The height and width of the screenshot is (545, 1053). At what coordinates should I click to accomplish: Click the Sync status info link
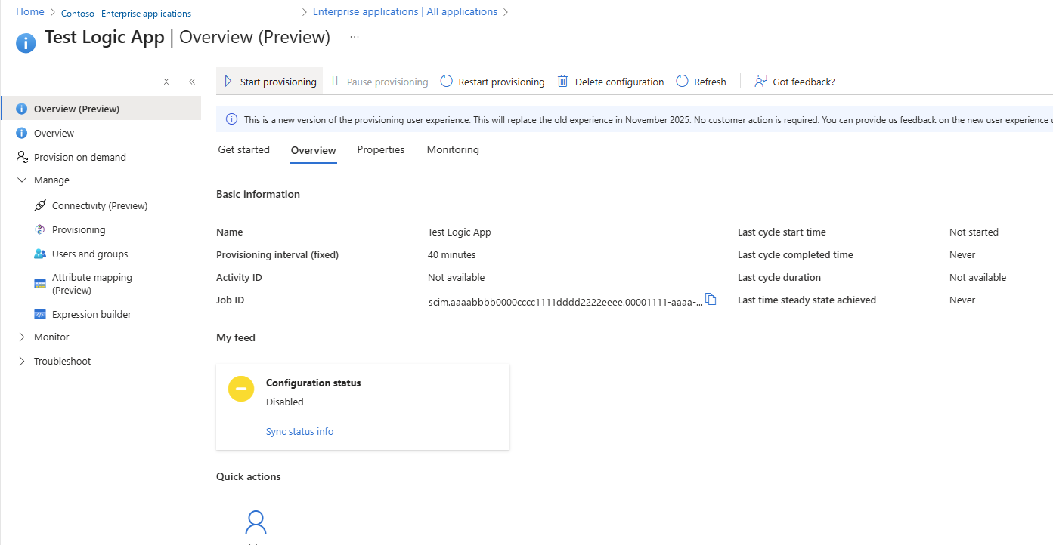tap(299, 431)
